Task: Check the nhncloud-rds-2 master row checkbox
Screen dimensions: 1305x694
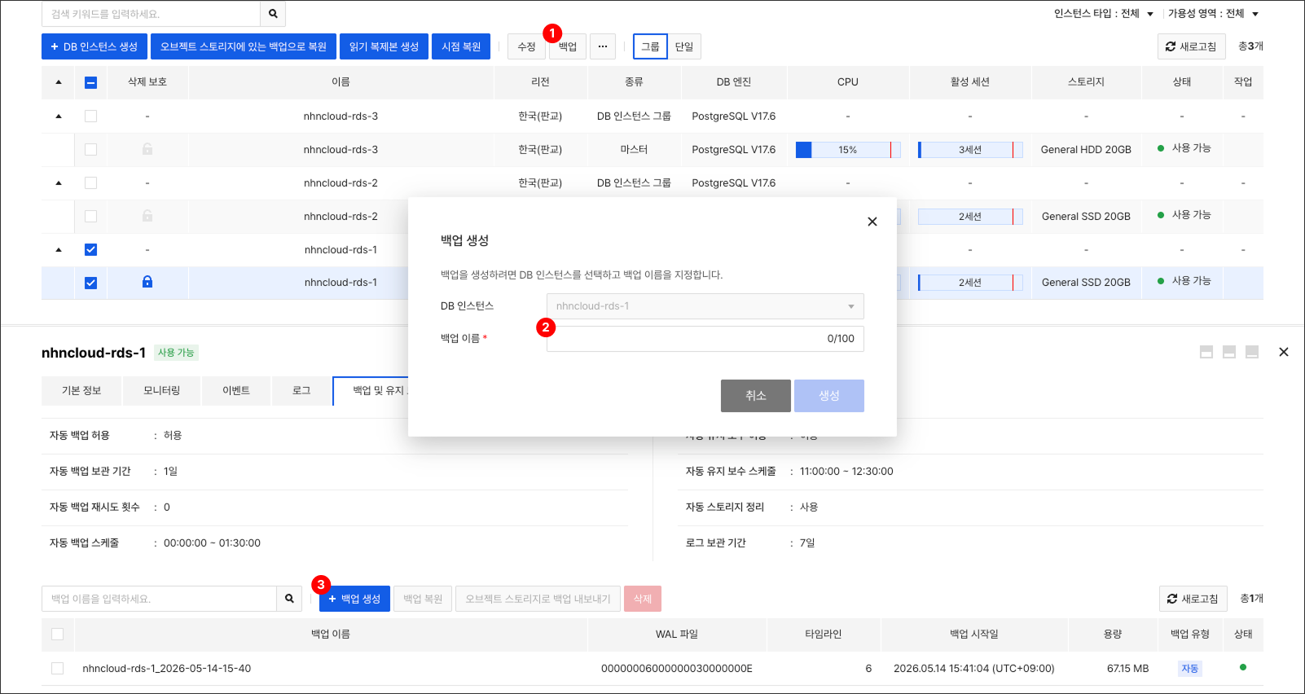Action: [x=90, y=216]
